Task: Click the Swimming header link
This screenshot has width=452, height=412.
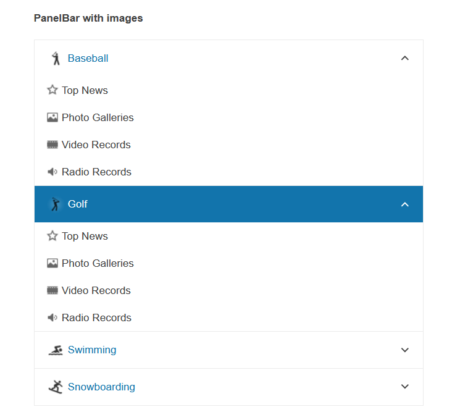Action: (x=92, y=350)
